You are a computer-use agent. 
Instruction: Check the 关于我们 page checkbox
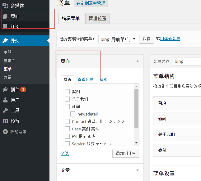67,99
